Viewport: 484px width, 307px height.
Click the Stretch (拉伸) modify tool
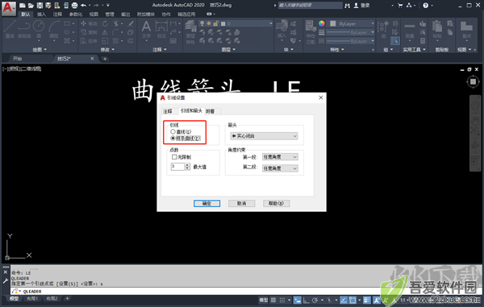(89, 40)
